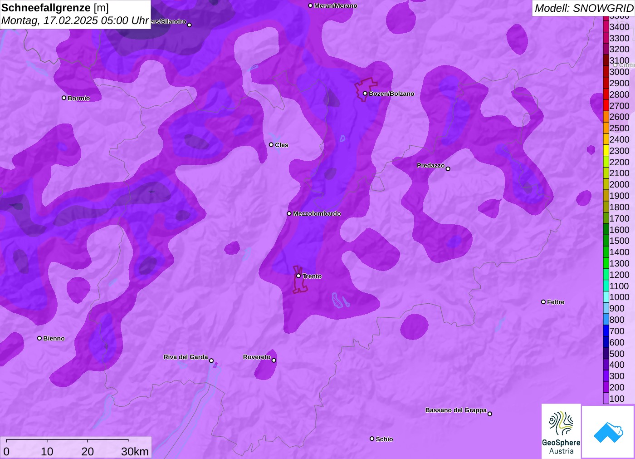Click the red city outline at Bozen/Bolzano
The height and width of the screenshot is (459, 635).
pyautogui.click(x=366, y=89)
